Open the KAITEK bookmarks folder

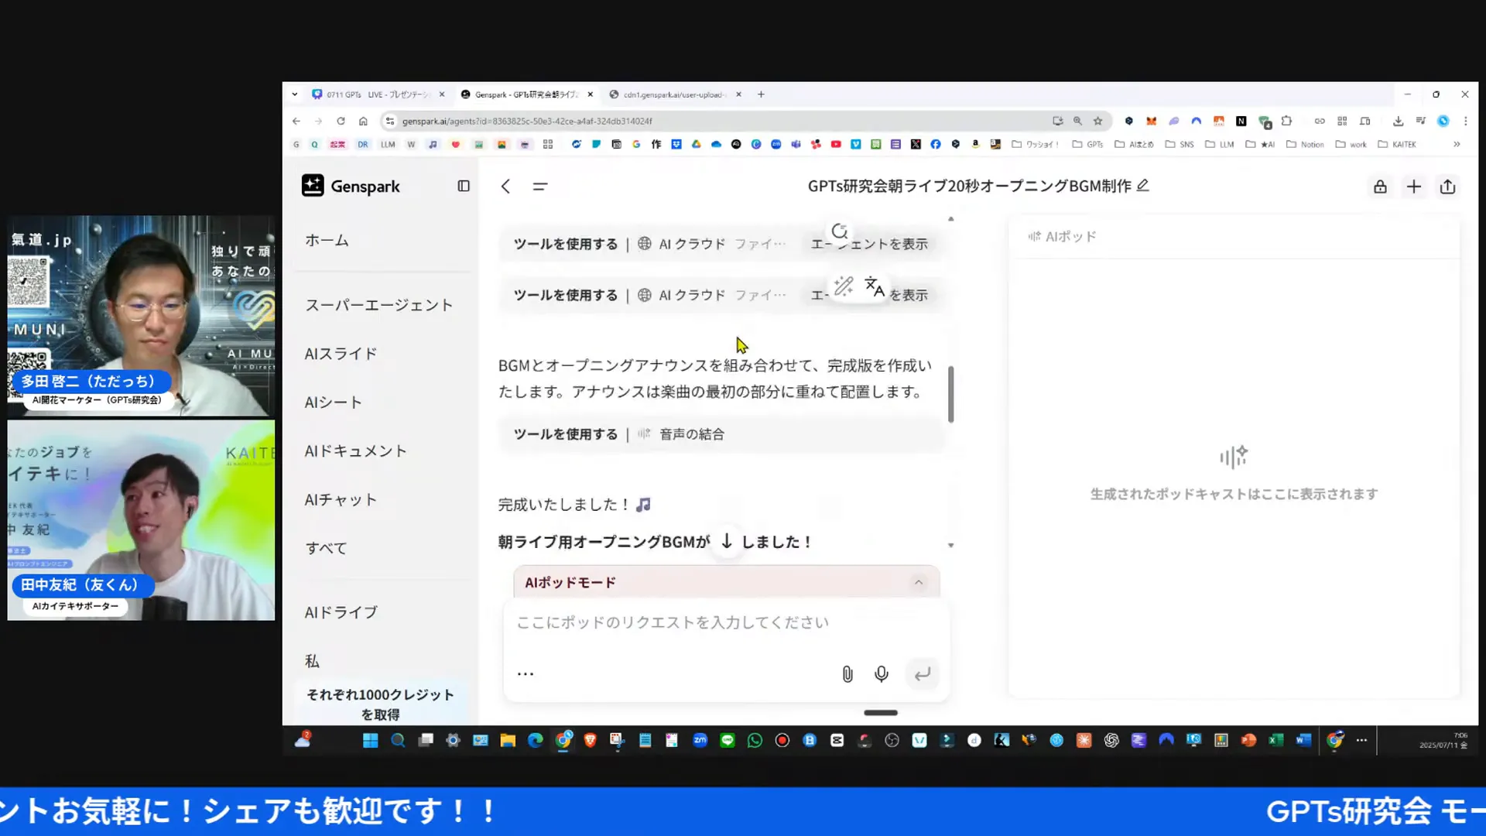[1397, 145]
